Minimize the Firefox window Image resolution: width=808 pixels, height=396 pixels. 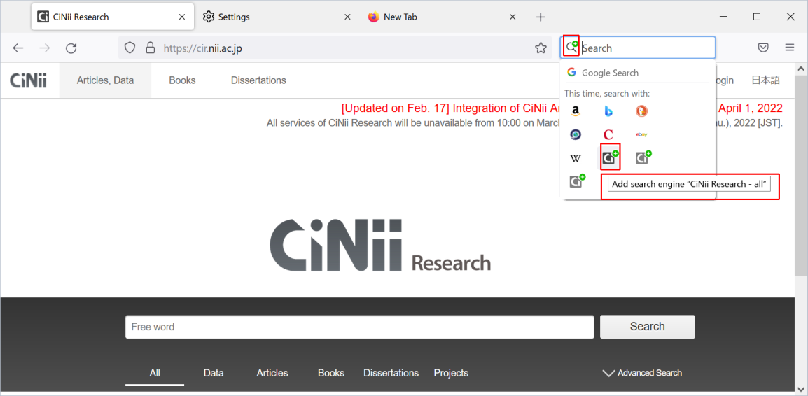723,17
